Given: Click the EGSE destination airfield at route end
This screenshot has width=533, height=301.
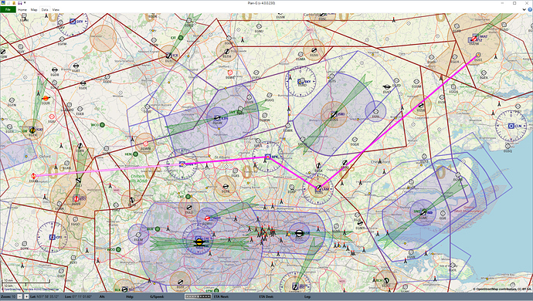Looking at the screenshot, I should [478, 55].
